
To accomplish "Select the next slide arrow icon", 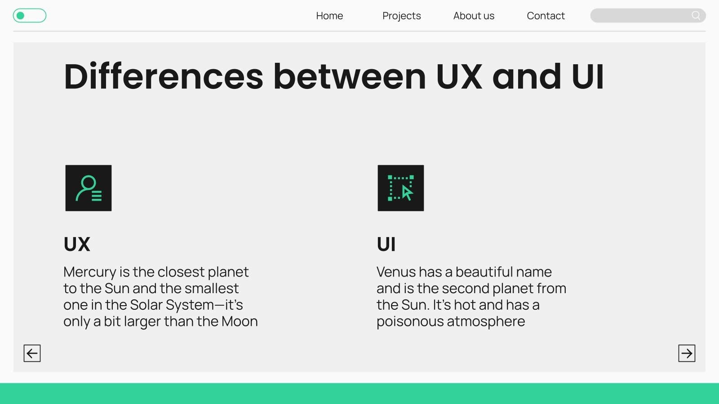I will [687, 354].
